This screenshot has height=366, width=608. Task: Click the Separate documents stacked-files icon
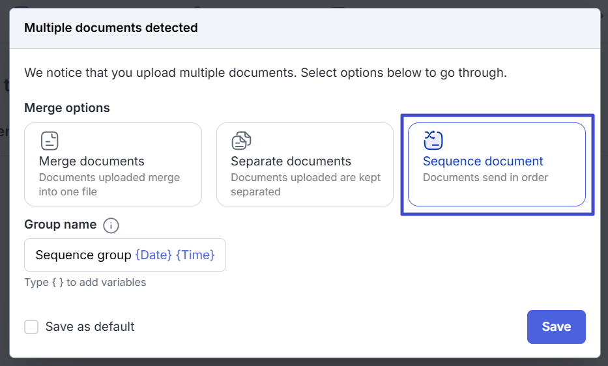[x=241, y=140]
